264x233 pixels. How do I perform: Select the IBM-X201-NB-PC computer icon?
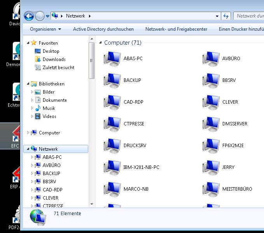112,167
